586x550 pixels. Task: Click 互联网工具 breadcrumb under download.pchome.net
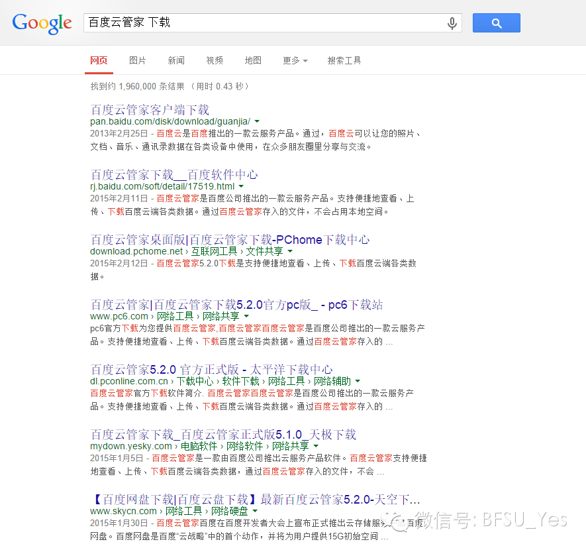click(x=214, y=251)
